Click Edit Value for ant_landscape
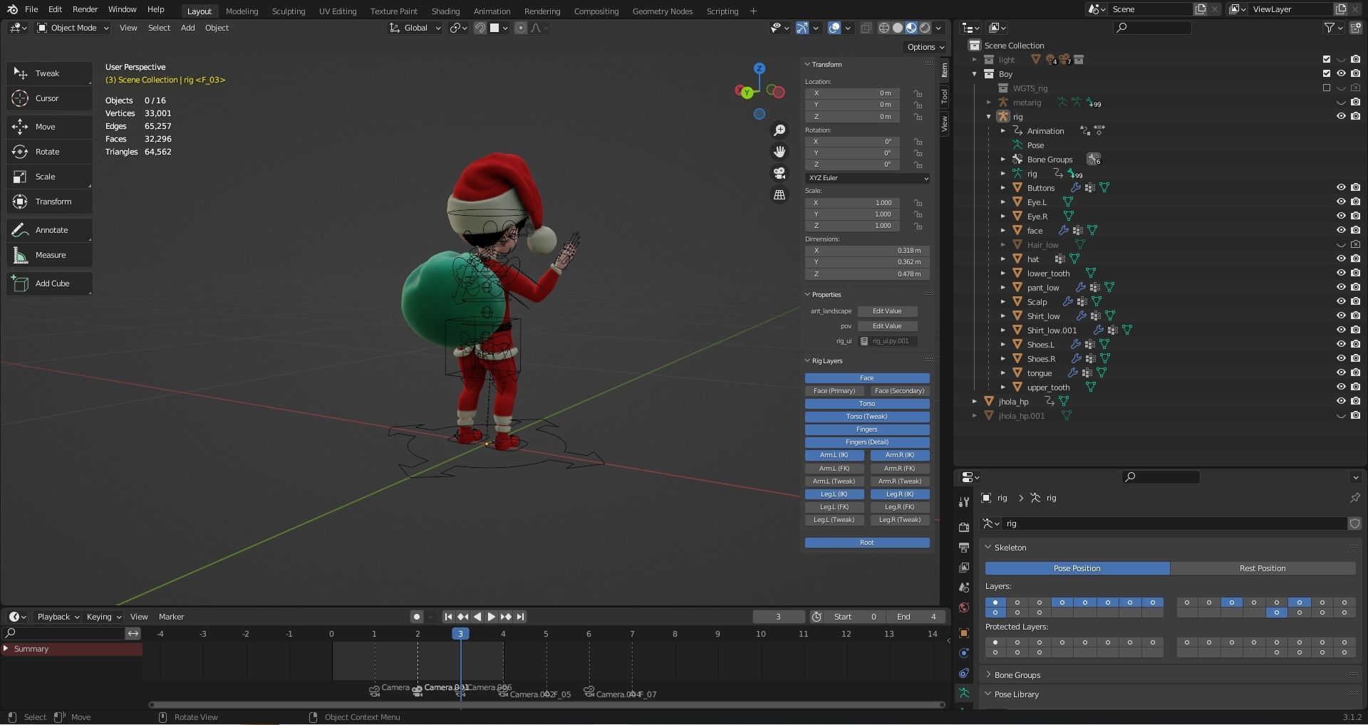1368x725 pixels. click(x=887, y=311)
